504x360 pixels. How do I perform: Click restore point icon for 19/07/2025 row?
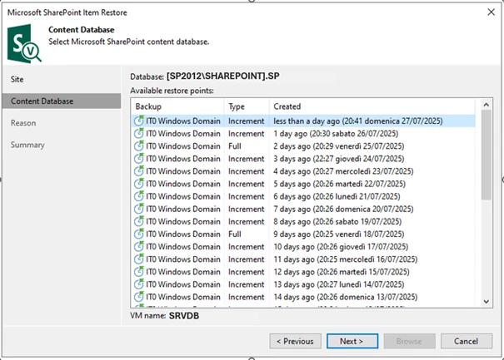pos(139,221)
